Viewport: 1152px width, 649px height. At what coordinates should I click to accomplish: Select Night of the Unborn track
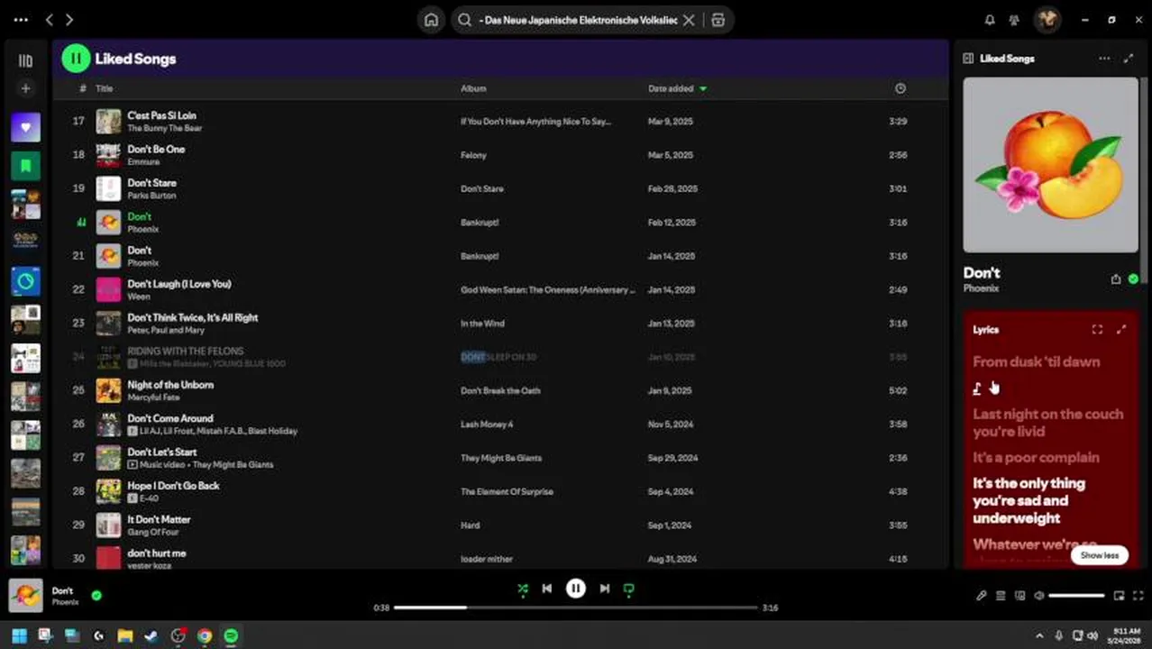pos(170,385)
